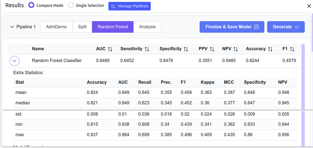Click NPV column sort arrows
This screenshot has width=313, height=148.
(x=236, y=49)
